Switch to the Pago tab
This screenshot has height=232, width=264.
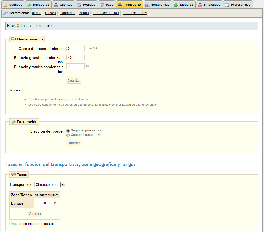point(107,5)
